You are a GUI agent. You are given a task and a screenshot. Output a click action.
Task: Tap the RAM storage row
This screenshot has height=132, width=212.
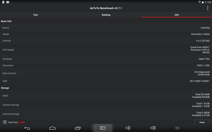pos(106,96)
